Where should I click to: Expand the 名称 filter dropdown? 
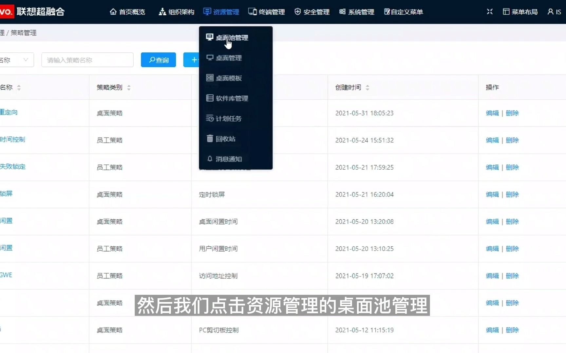pyautogui.click(x=16, y=60)
